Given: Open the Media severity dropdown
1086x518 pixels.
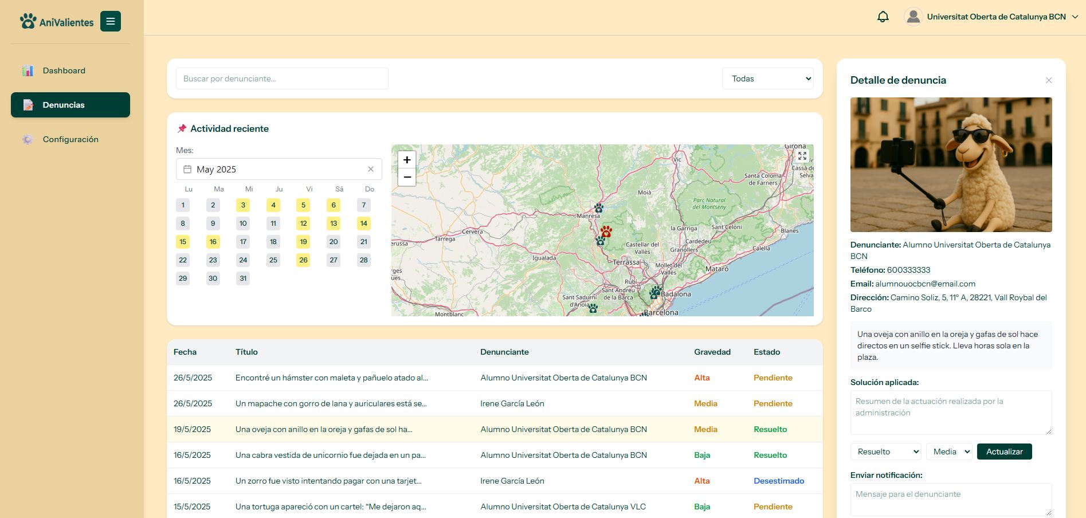Looking at the screenshot, I should point(949,452).
